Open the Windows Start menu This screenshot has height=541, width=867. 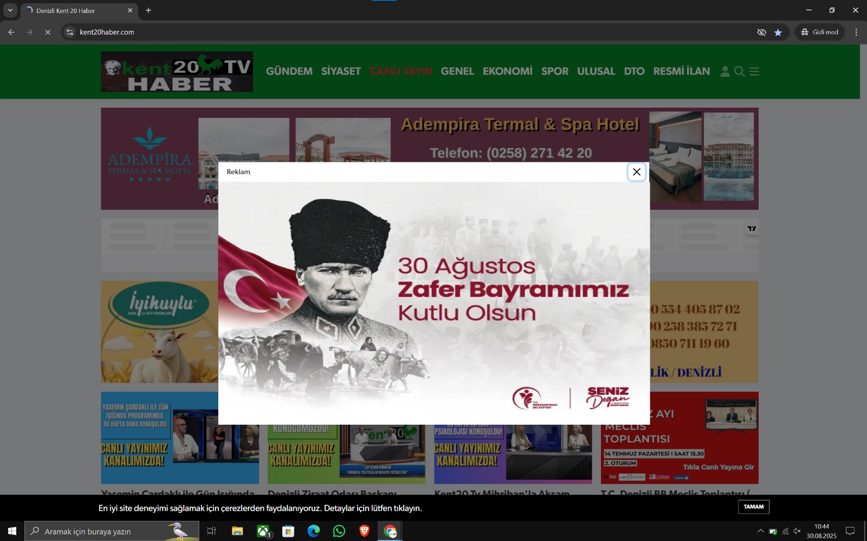pyautogui.click(x=12, y=531)
